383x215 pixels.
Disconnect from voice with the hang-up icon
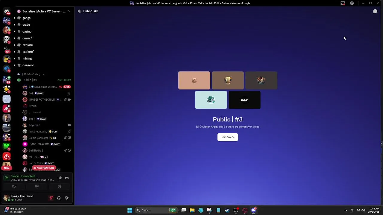click(67, 178)
